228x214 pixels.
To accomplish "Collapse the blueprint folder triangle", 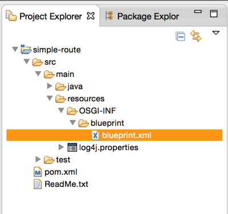I will [73, 122].
